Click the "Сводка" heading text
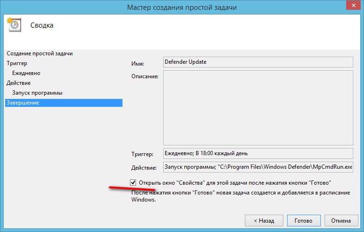 tap(42, 25)
